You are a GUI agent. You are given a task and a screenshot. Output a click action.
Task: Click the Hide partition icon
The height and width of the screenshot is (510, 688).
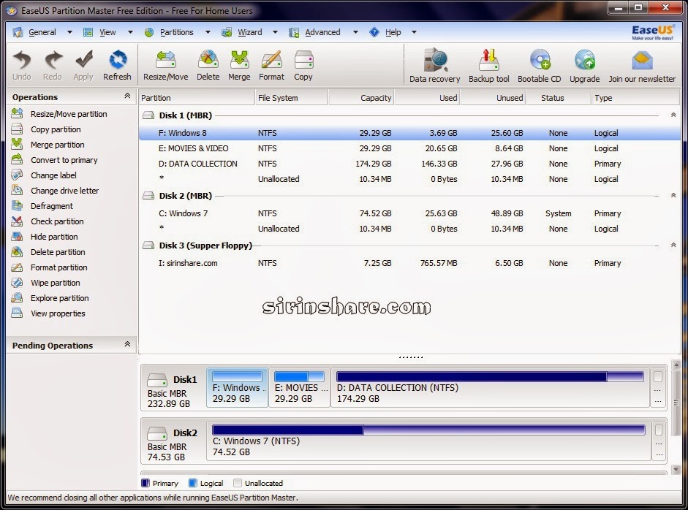[17, 236]
